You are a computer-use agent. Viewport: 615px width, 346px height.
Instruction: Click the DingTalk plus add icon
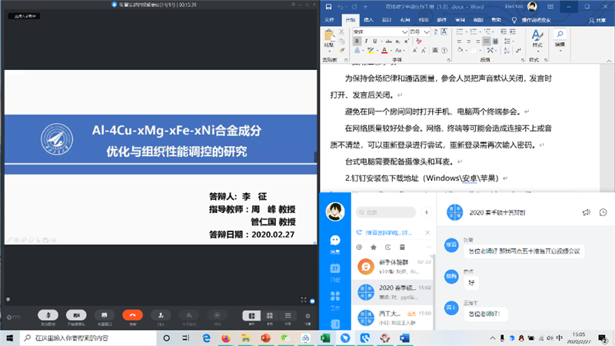[427, 212]
